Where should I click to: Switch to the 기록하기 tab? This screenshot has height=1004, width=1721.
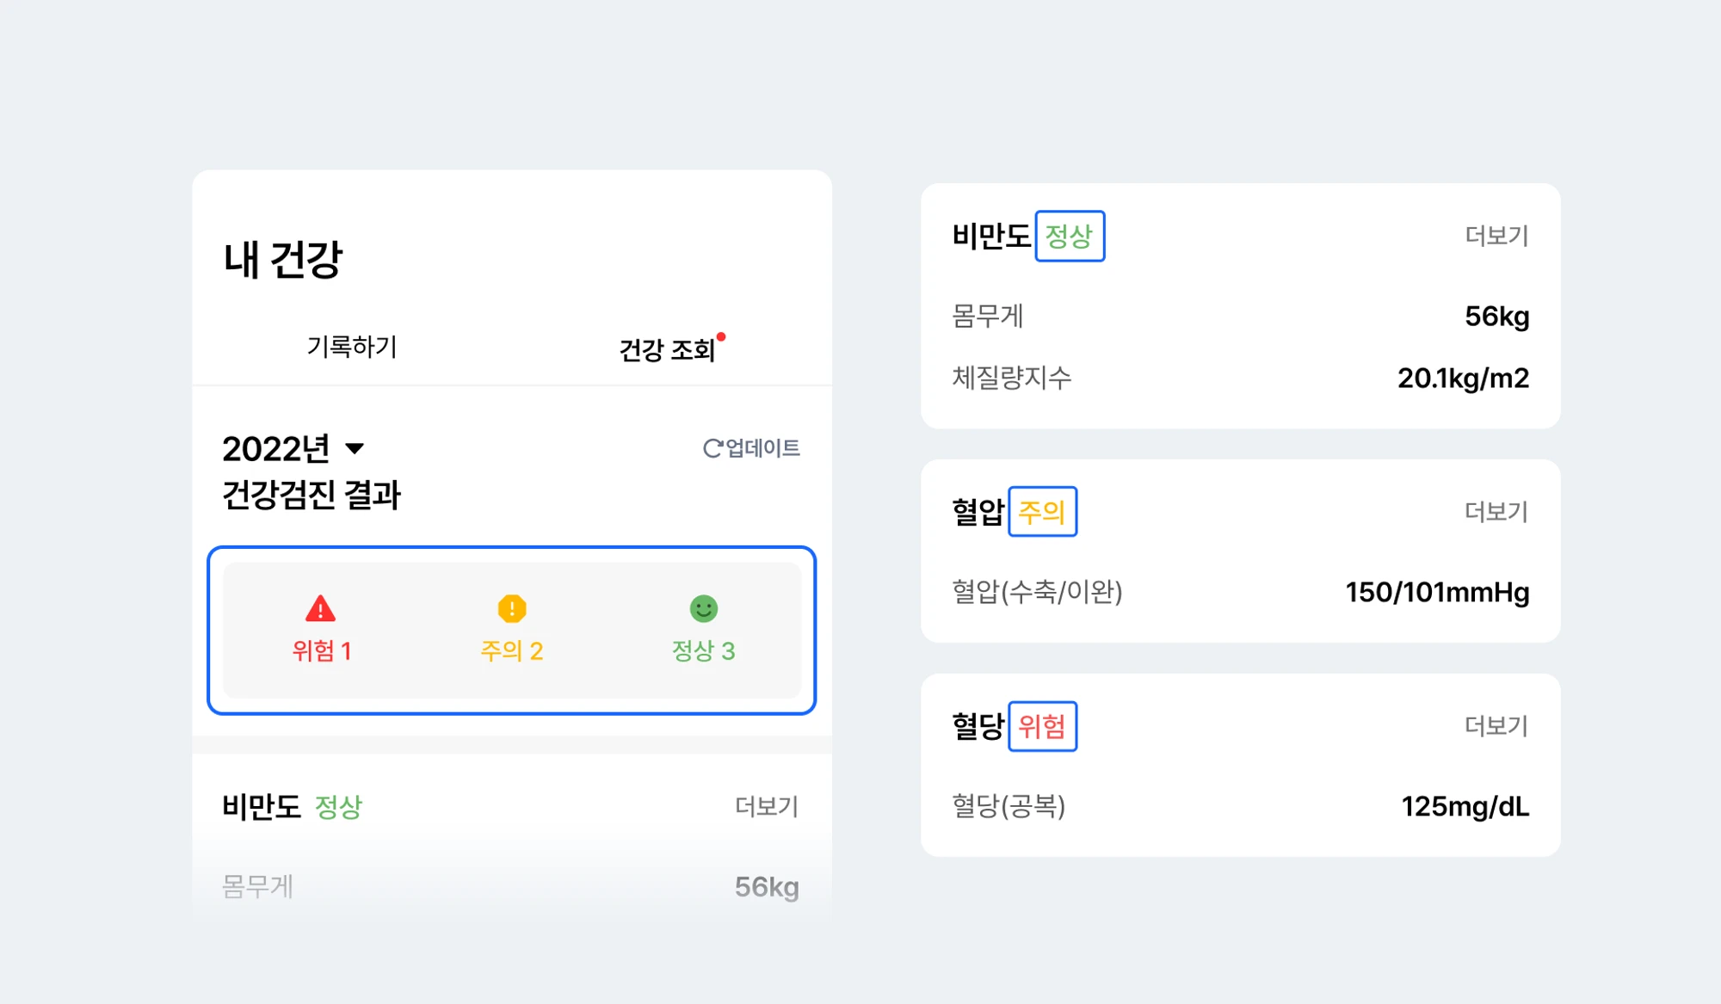pyautogui.click(x=352, y=347)
